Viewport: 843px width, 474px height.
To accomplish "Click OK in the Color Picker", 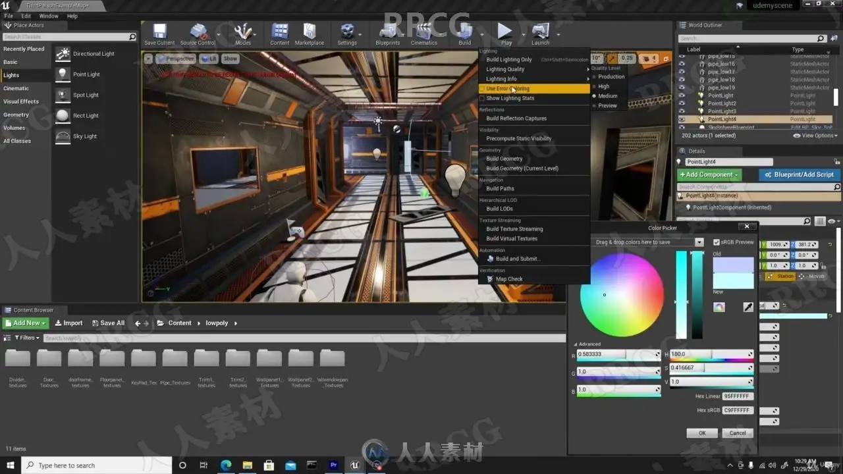I will tap(701, 433).
